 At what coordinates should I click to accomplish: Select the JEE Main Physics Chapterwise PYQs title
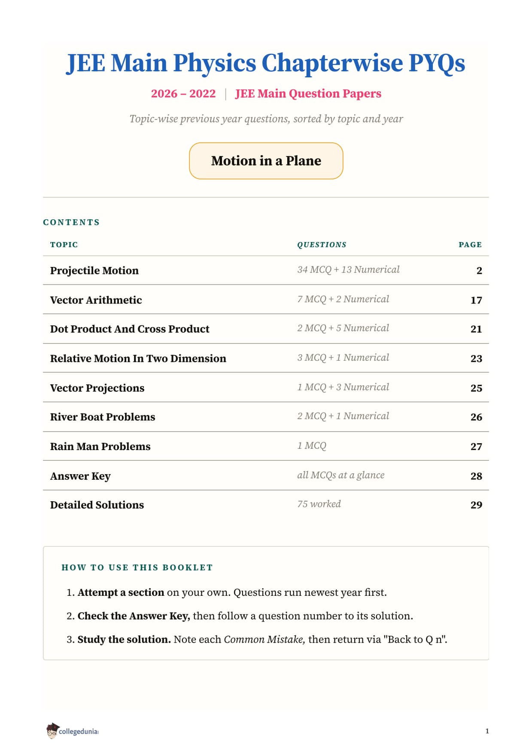(265, 63)
